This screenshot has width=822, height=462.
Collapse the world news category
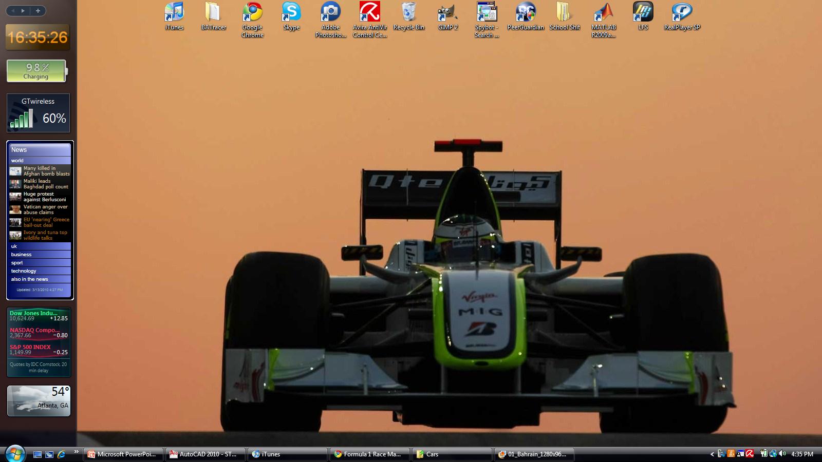[40, 161]
